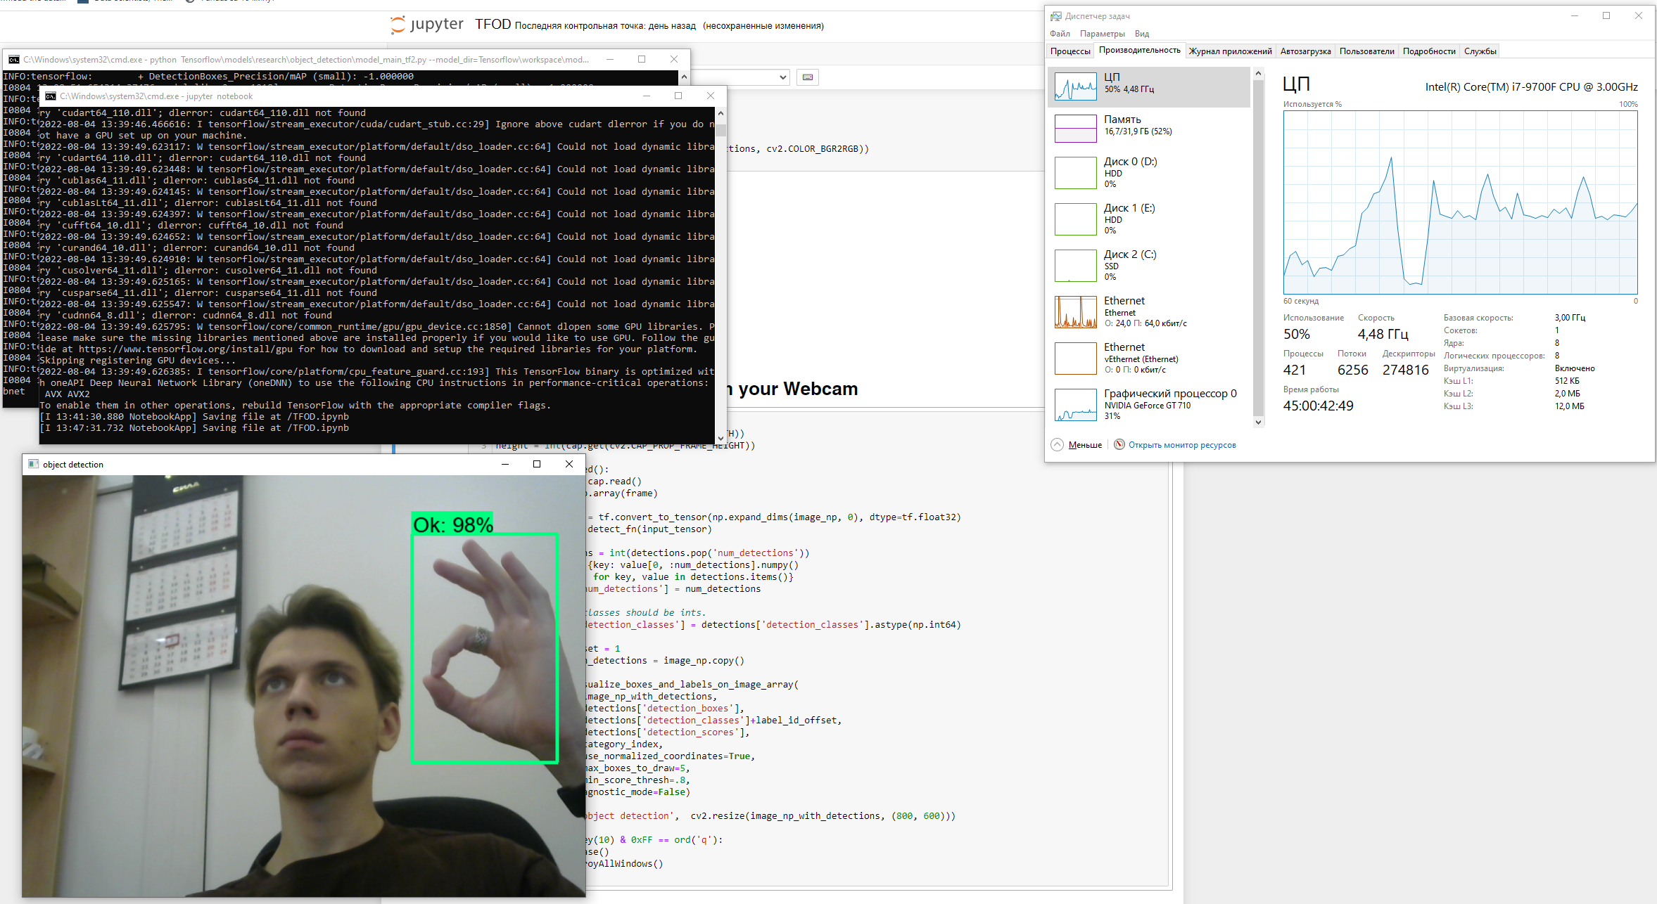The height and width of the screenshot is (904, 1657).
Task: Click the Intel(R) Core(TM) i7-9700F CPU name text
Action: point(1531,87)
